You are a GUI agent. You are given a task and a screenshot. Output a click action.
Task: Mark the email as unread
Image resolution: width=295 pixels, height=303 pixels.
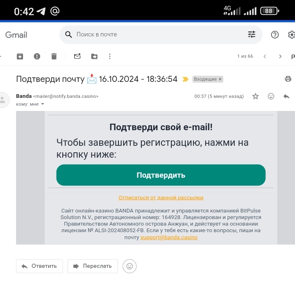tap(77, 56)
